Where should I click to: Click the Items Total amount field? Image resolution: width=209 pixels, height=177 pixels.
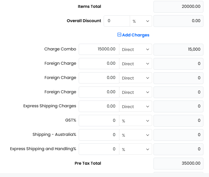pyautogui.click(x=178, y=7)
